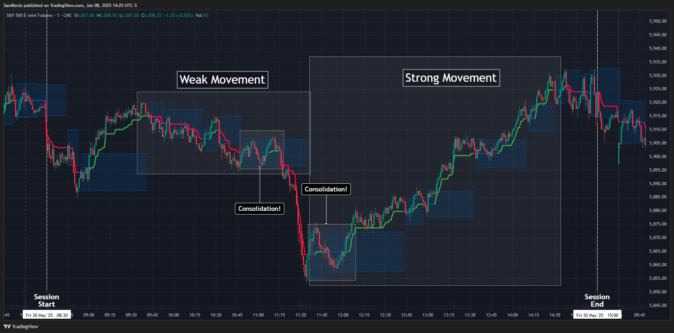This screenshot has height=333, width=674.
Task: Click the S&P 500 E-mini Futures symbol title
Action: pyautogui.click(x=30, y=15)
